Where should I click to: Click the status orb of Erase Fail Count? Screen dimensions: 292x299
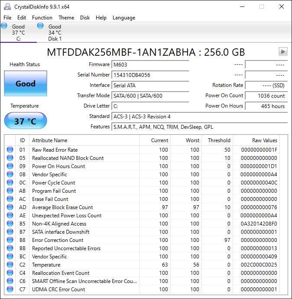click(10, 199)
